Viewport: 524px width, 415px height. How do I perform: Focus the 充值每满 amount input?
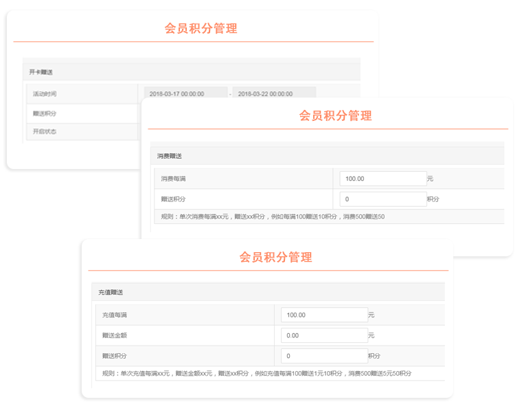pos(324,315)
